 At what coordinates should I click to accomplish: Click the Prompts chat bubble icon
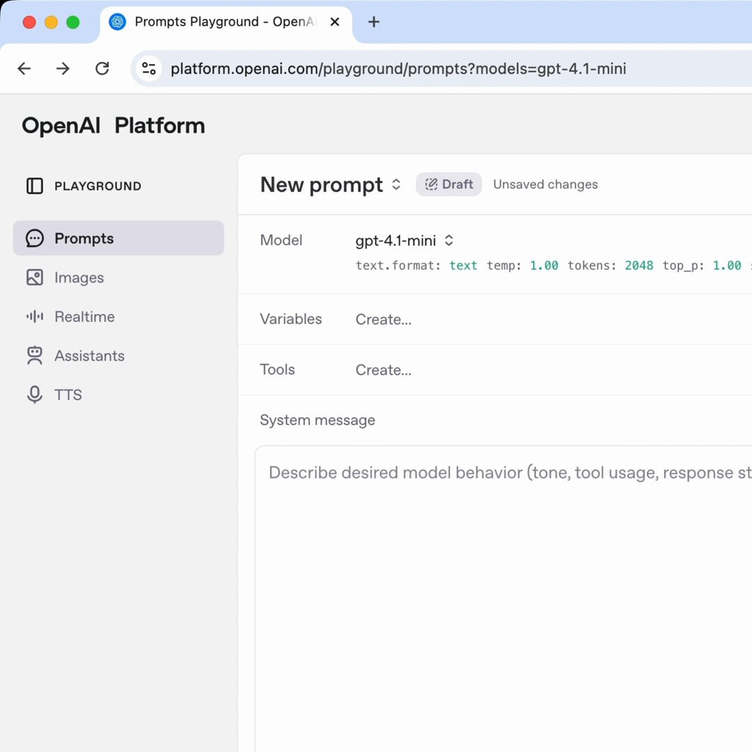tap(34, 239)
